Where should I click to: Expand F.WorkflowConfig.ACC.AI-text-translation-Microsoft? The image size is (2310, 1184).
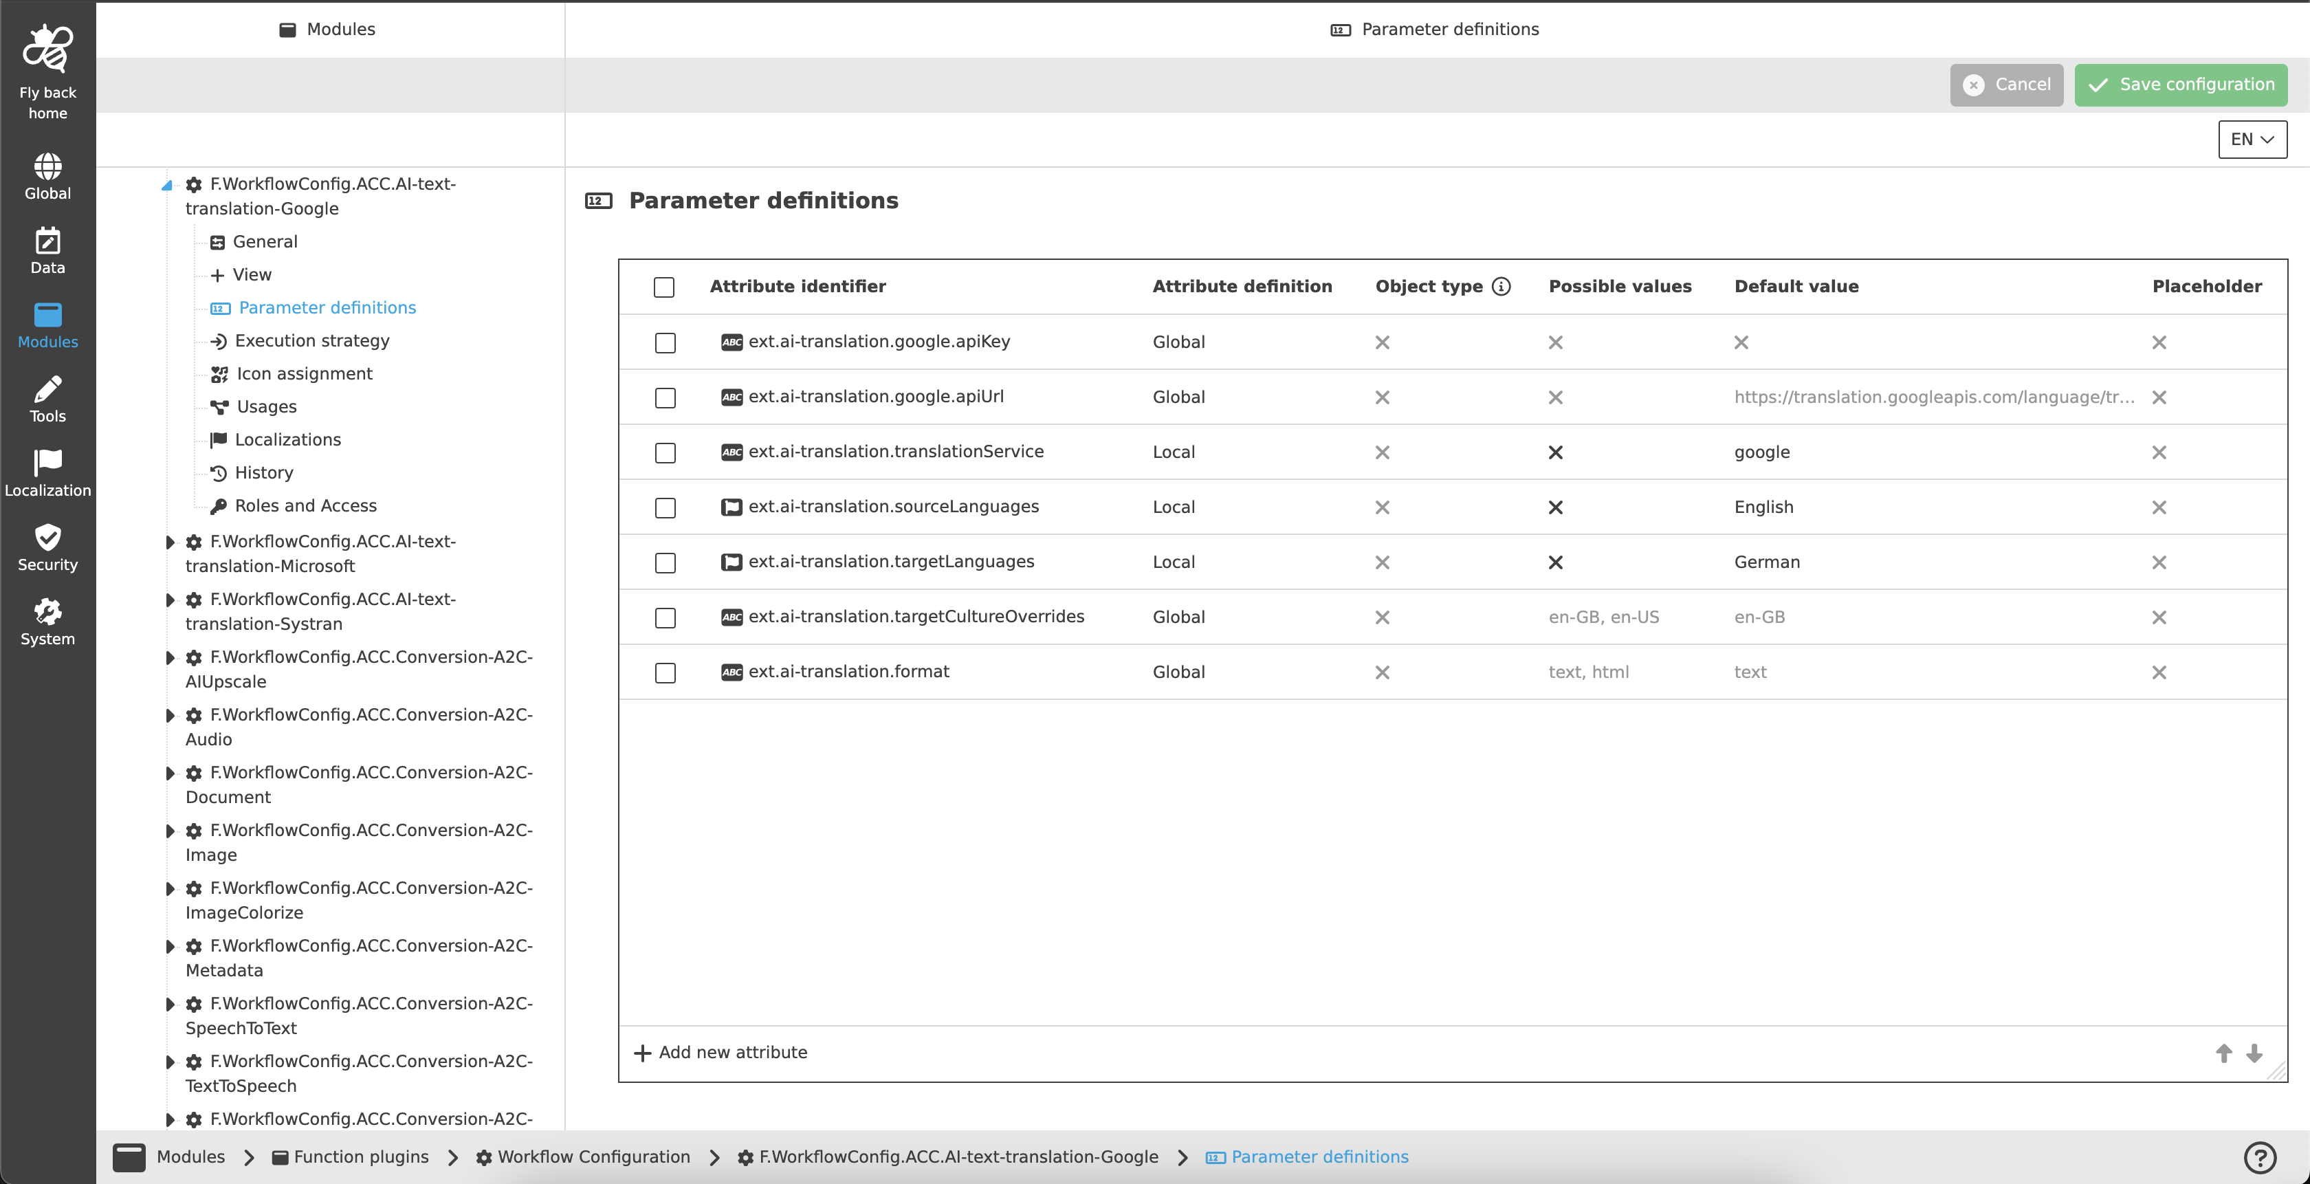tap(170, 542)
